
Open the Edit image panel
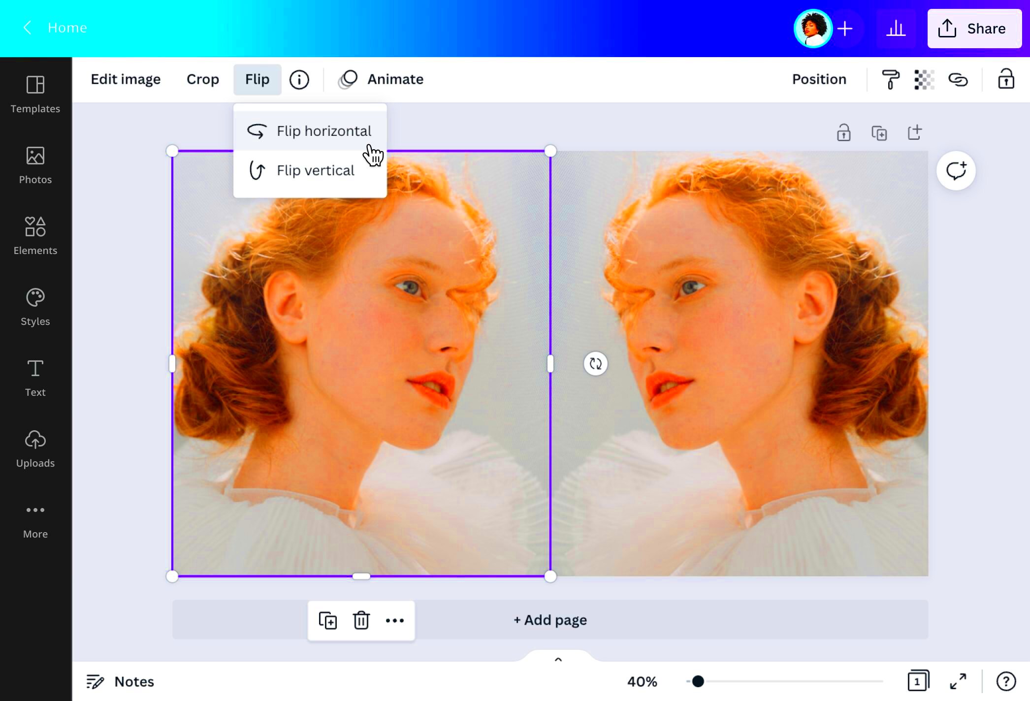point(125,79)
